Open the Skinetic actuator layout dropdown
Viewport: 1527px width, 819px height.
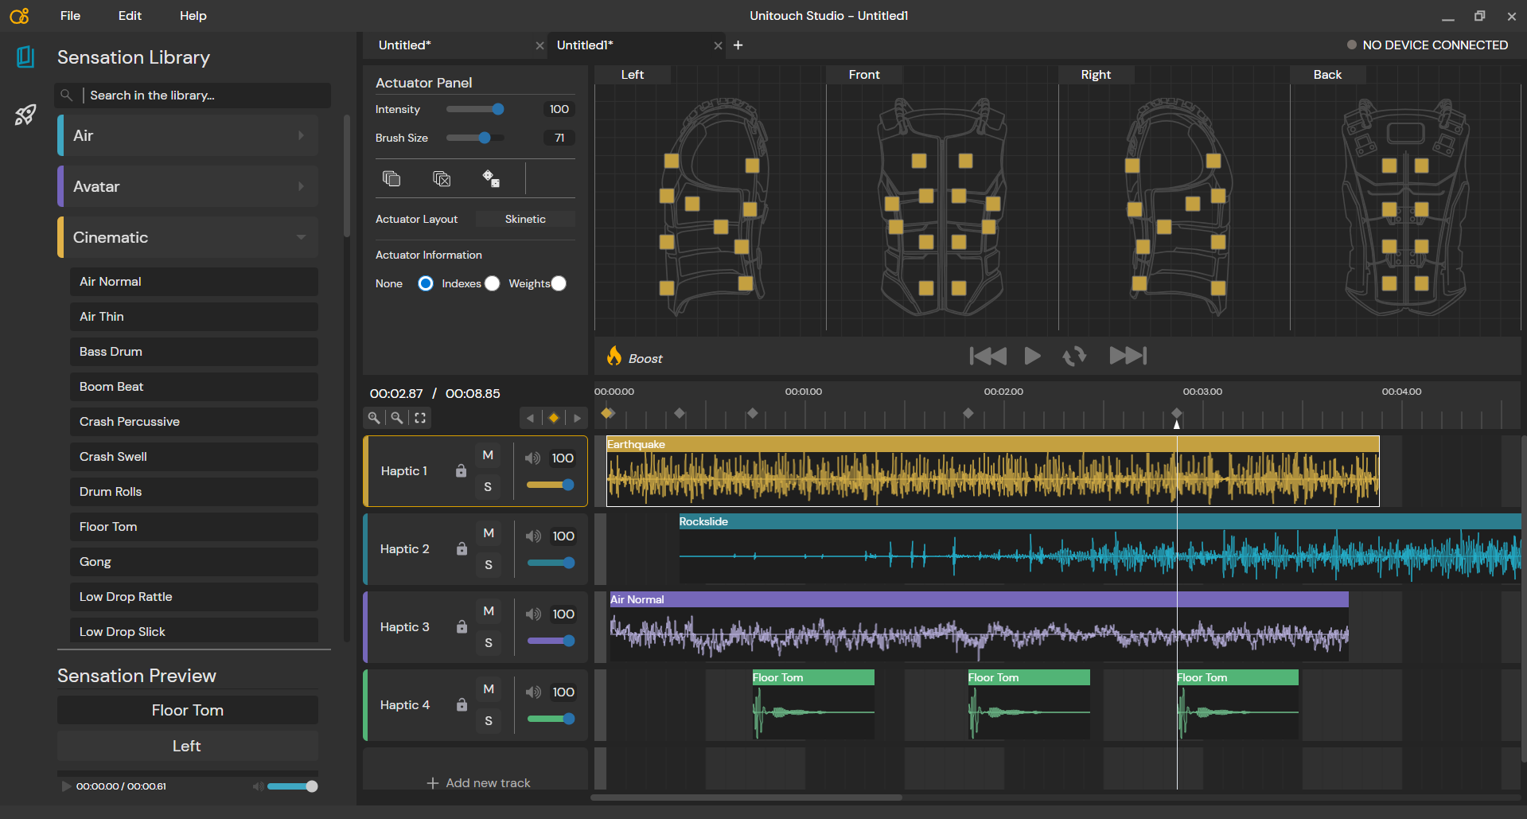click(525, 220)
